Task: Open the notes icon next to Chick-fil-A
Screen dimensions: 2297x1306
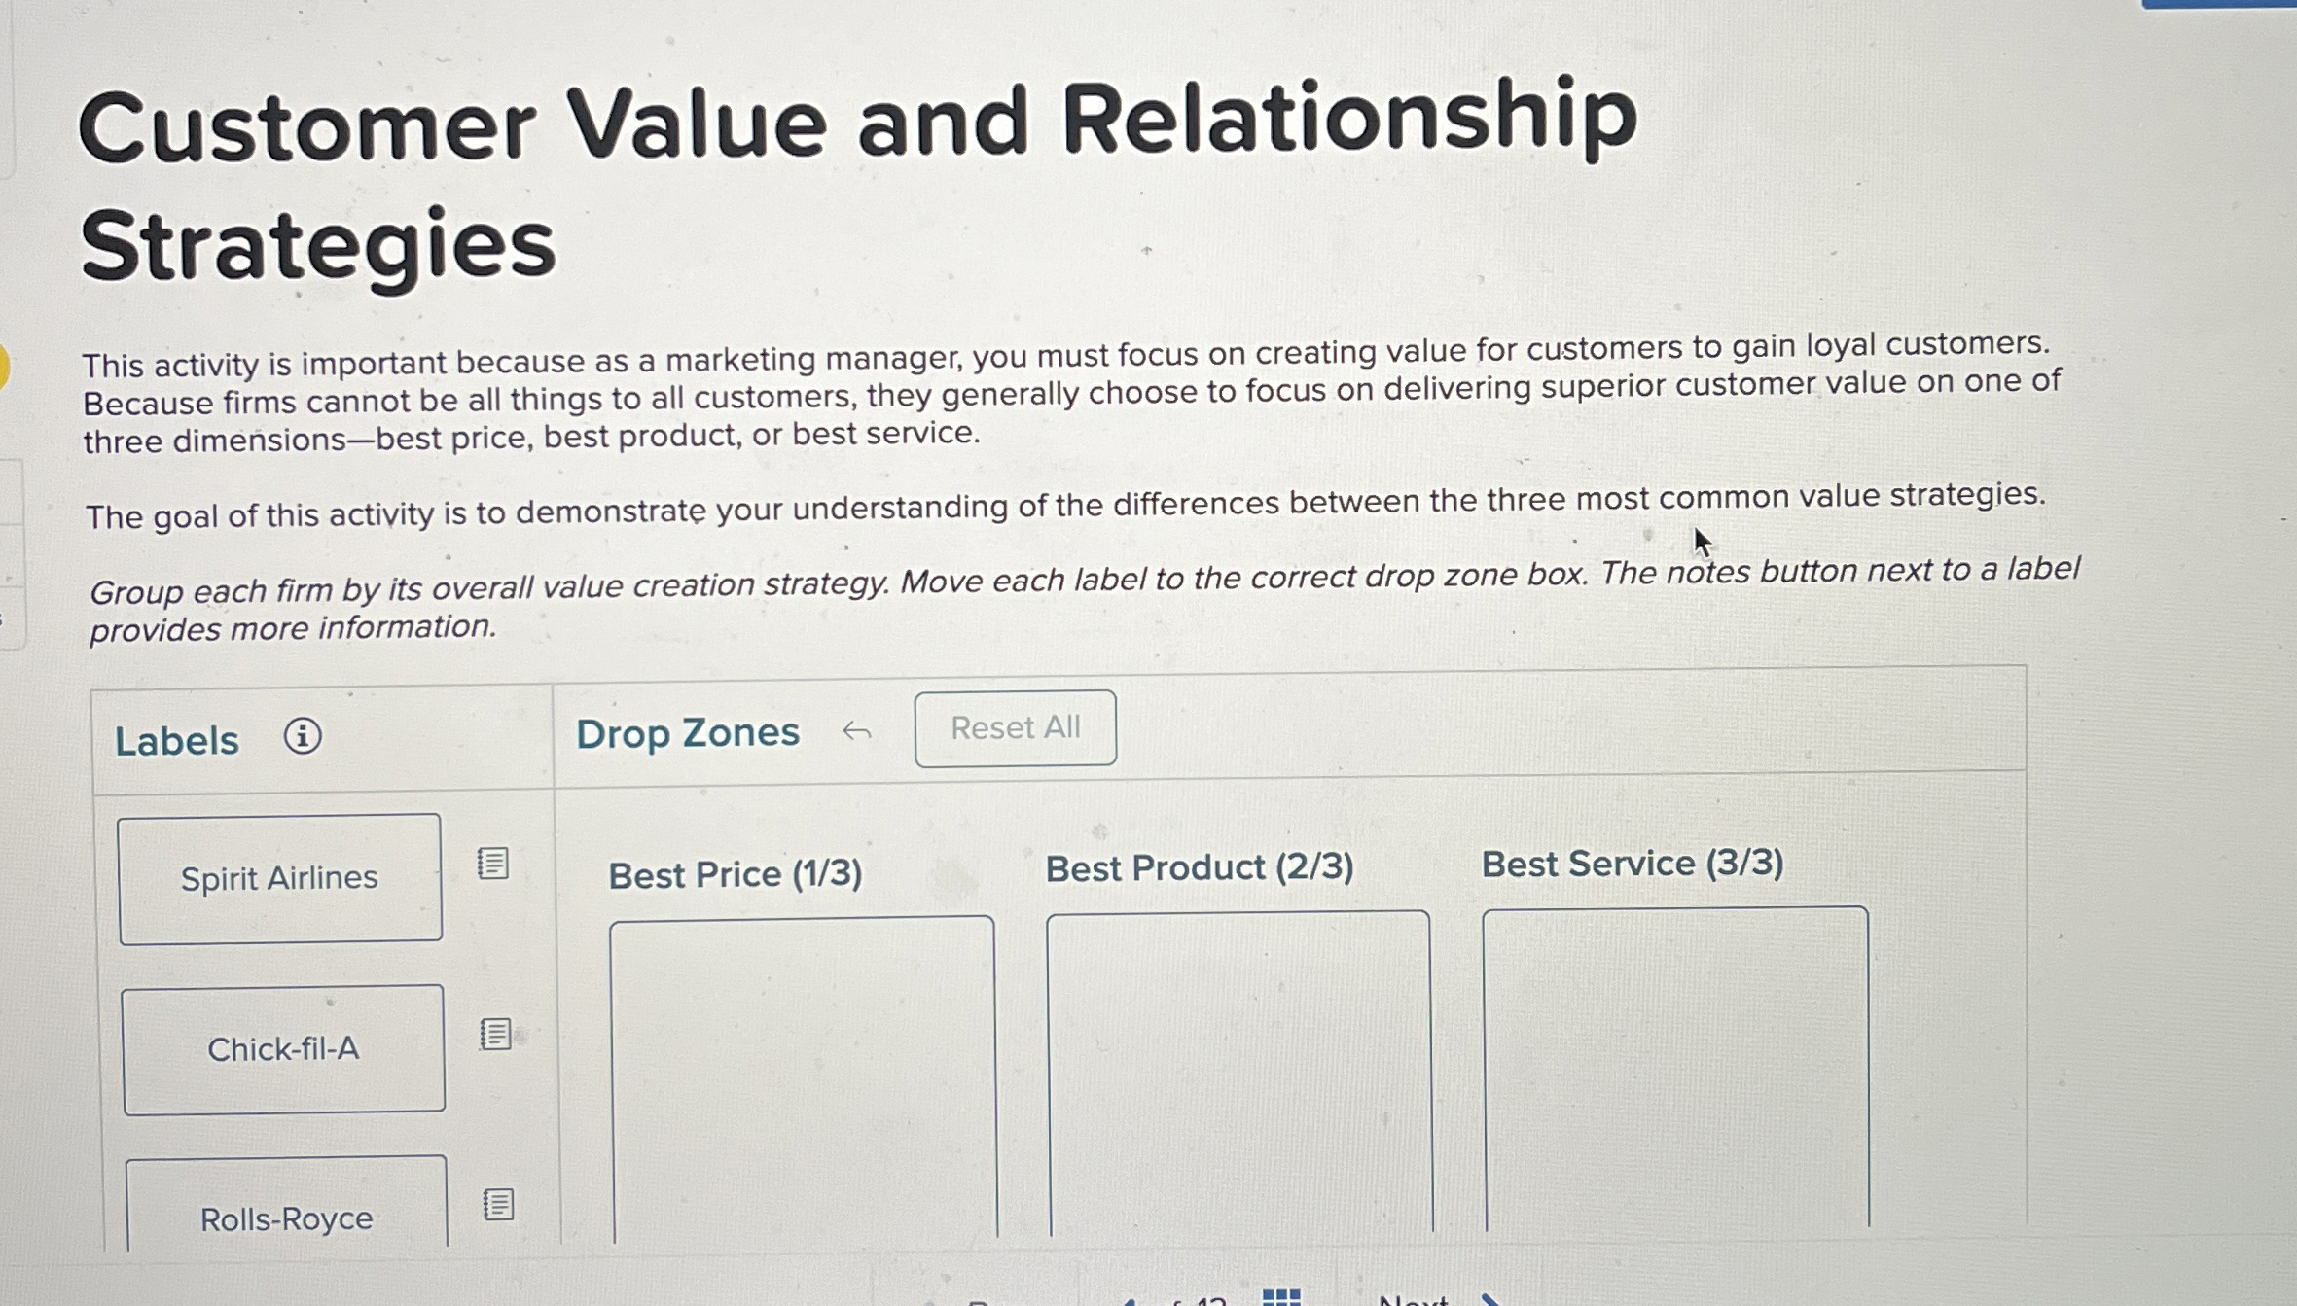Action: coord(496,1036)
